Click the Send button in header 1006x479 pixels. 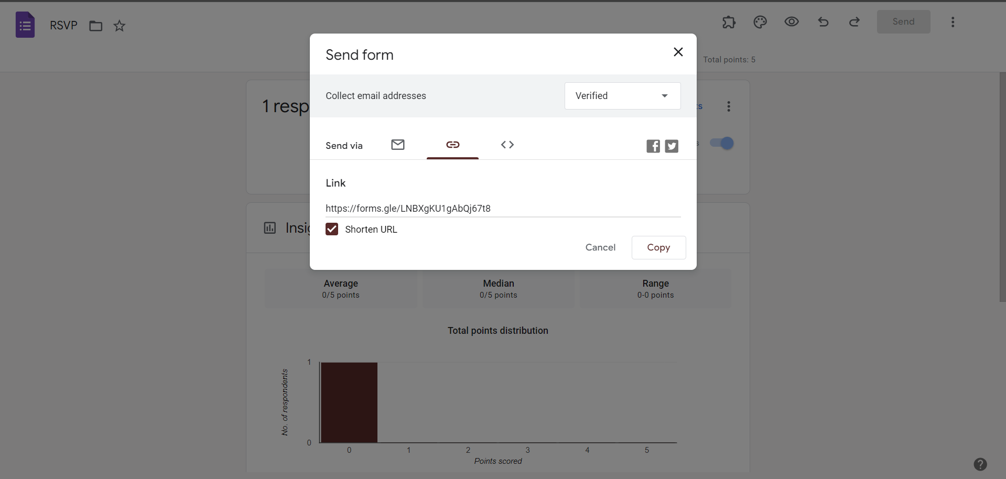click(904, 22)
